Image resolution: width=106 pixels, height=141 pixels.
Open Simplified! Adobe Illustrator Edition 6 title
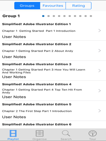click(x=37, y=124)
